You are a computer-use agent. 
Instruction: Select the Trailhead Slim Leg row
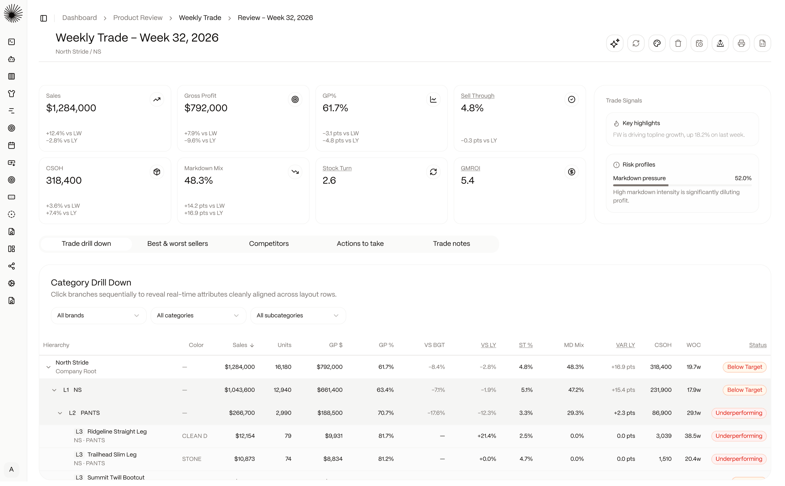tap(405, 459)
